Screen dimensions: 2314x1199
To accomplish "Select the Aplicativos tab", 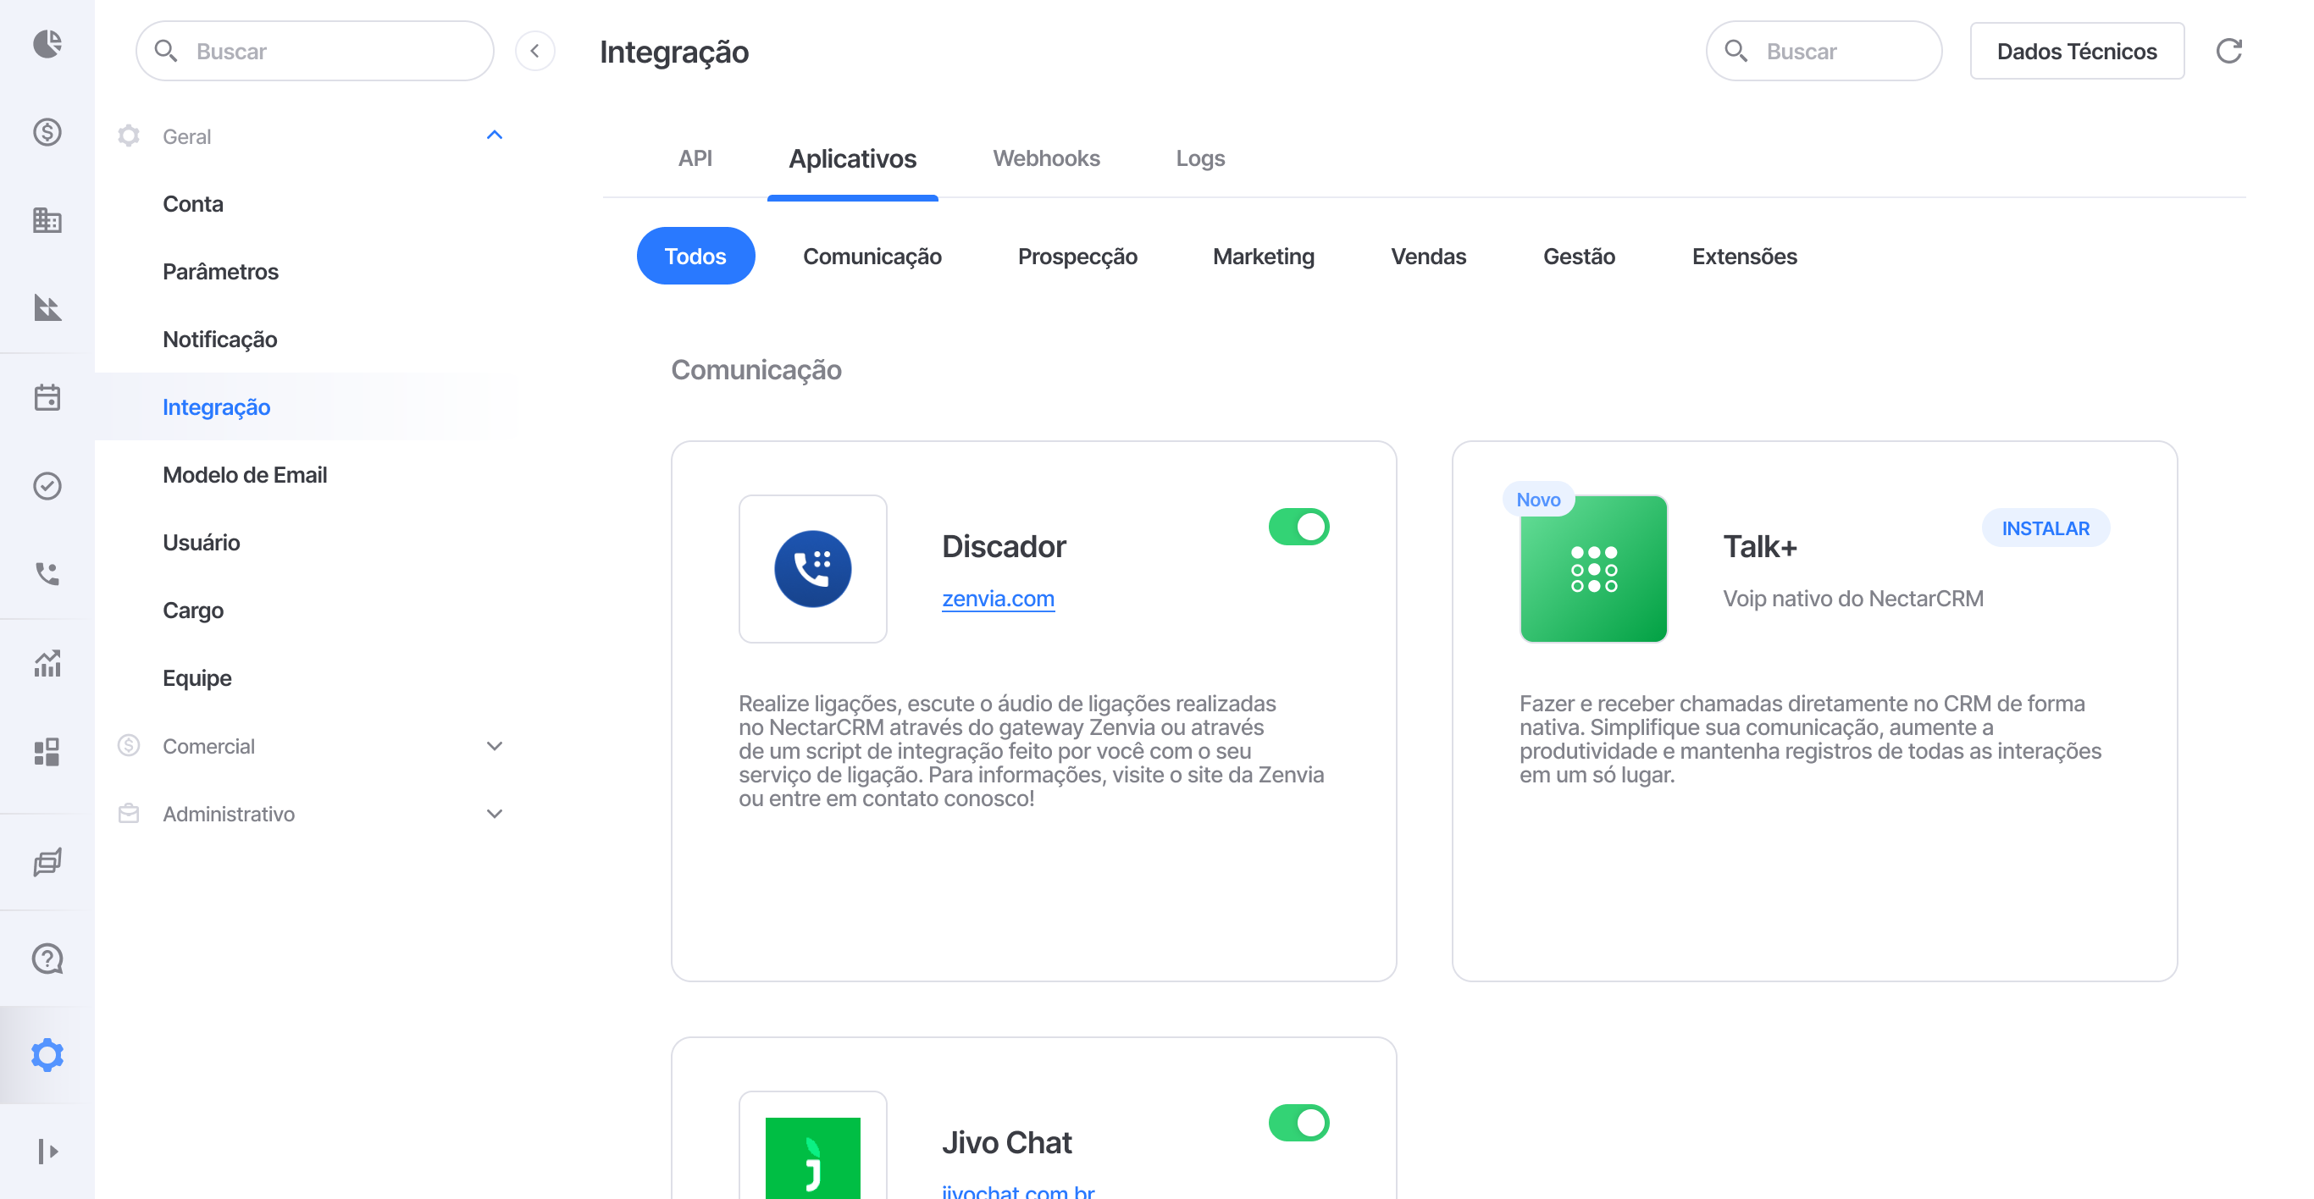I will click(x=852, y=159).
